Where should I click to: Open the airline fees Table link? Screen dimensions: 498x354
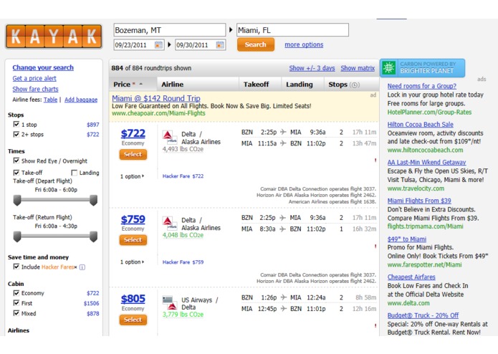50,100
